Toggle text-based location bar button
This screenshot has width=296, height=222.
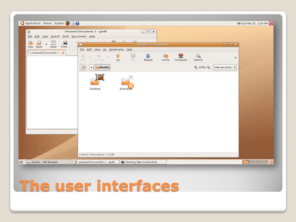83,67
